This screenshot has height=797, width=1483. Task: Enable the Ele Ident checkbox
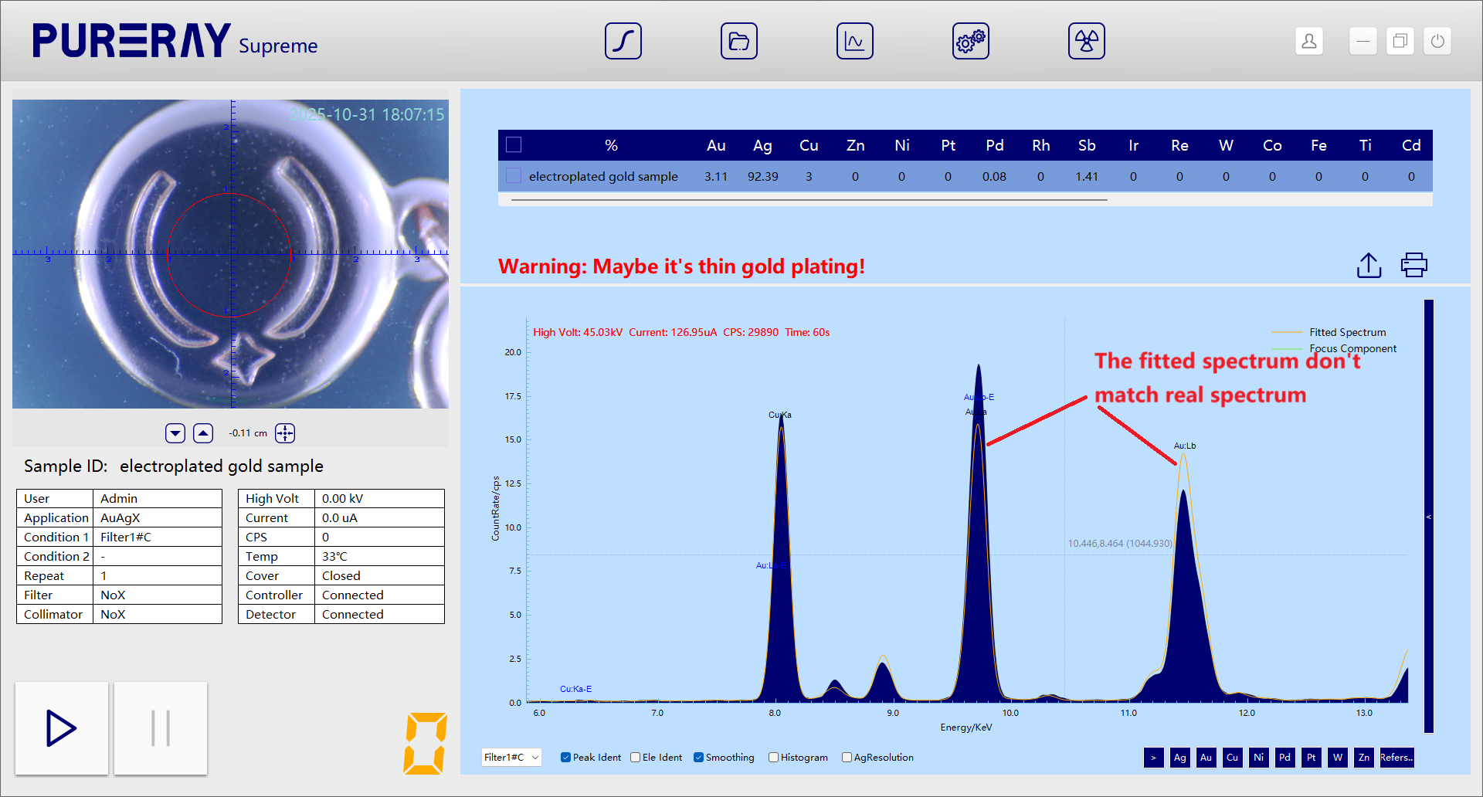[x=636, y=758]
